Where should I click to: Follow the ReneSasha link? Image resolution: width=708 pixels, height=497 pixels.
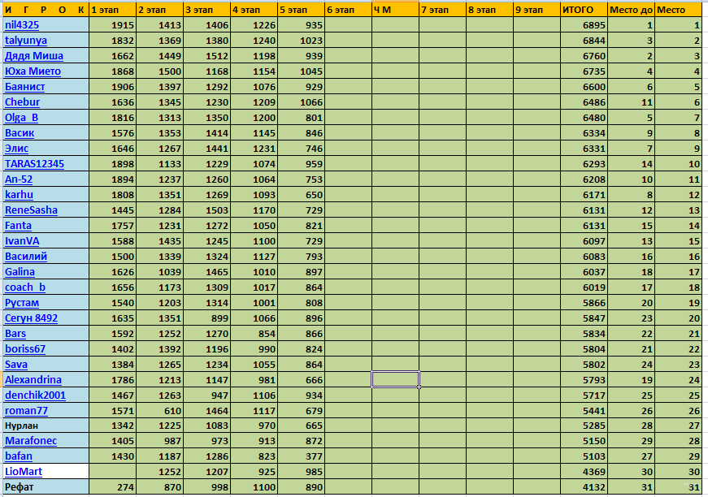click(x=31, y=210)
